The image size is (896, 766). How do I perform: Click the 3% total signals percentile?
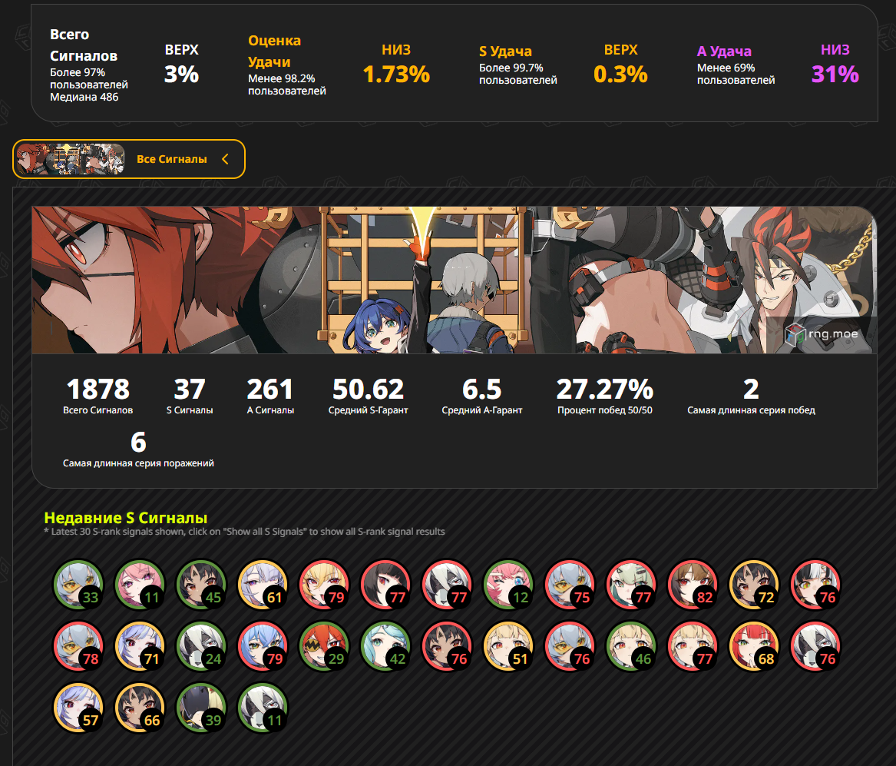[182, 74]
